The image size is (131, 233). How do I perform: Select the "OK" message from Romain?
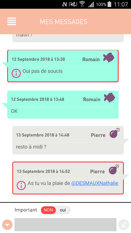(x=63, y=105)
